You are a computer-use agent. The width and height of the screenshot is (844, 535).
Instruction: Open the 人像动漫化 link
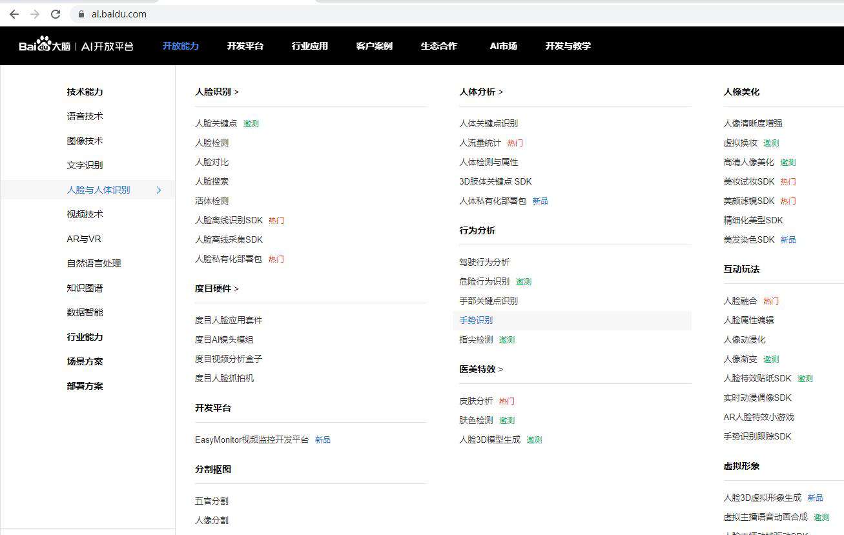(745, 339)
